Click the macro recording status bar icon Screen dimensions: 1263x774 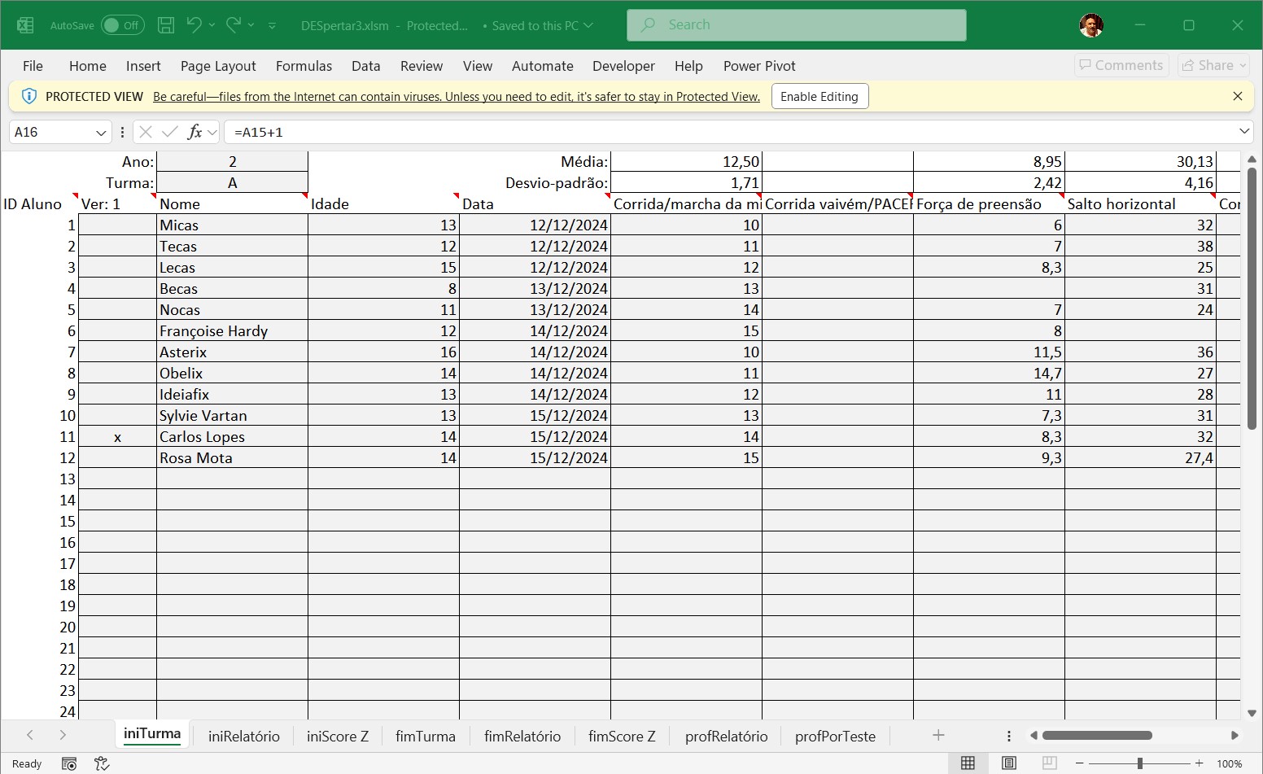[69, 763]
